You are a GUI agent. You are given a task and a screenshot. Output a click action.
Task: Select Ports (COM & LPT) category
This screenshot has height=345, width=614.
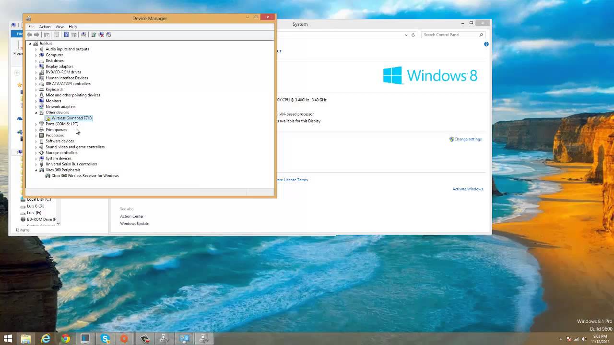(62, 124)
